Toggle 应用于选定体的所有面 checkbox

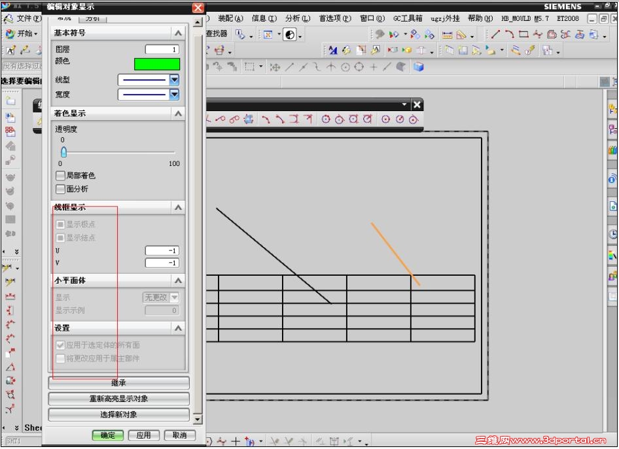[60, 345]
